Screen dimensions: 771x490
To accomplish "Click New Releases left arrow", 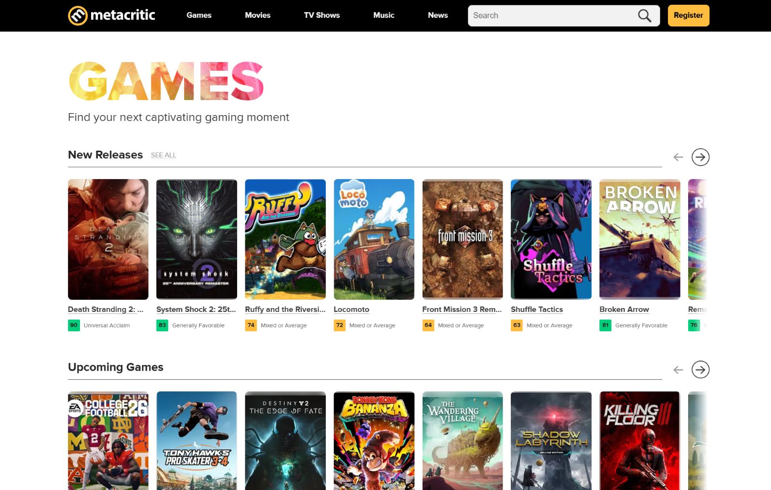I will (678, 157).
